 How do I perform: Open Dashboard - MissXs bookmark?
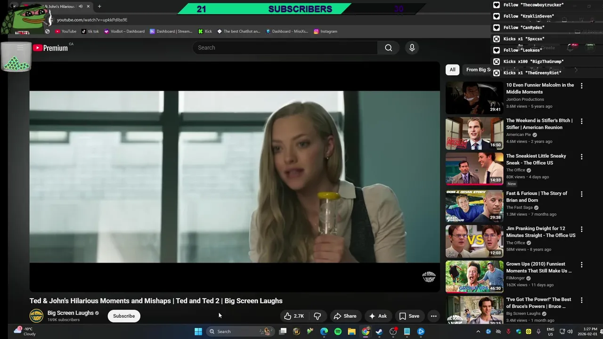[287, 31]
